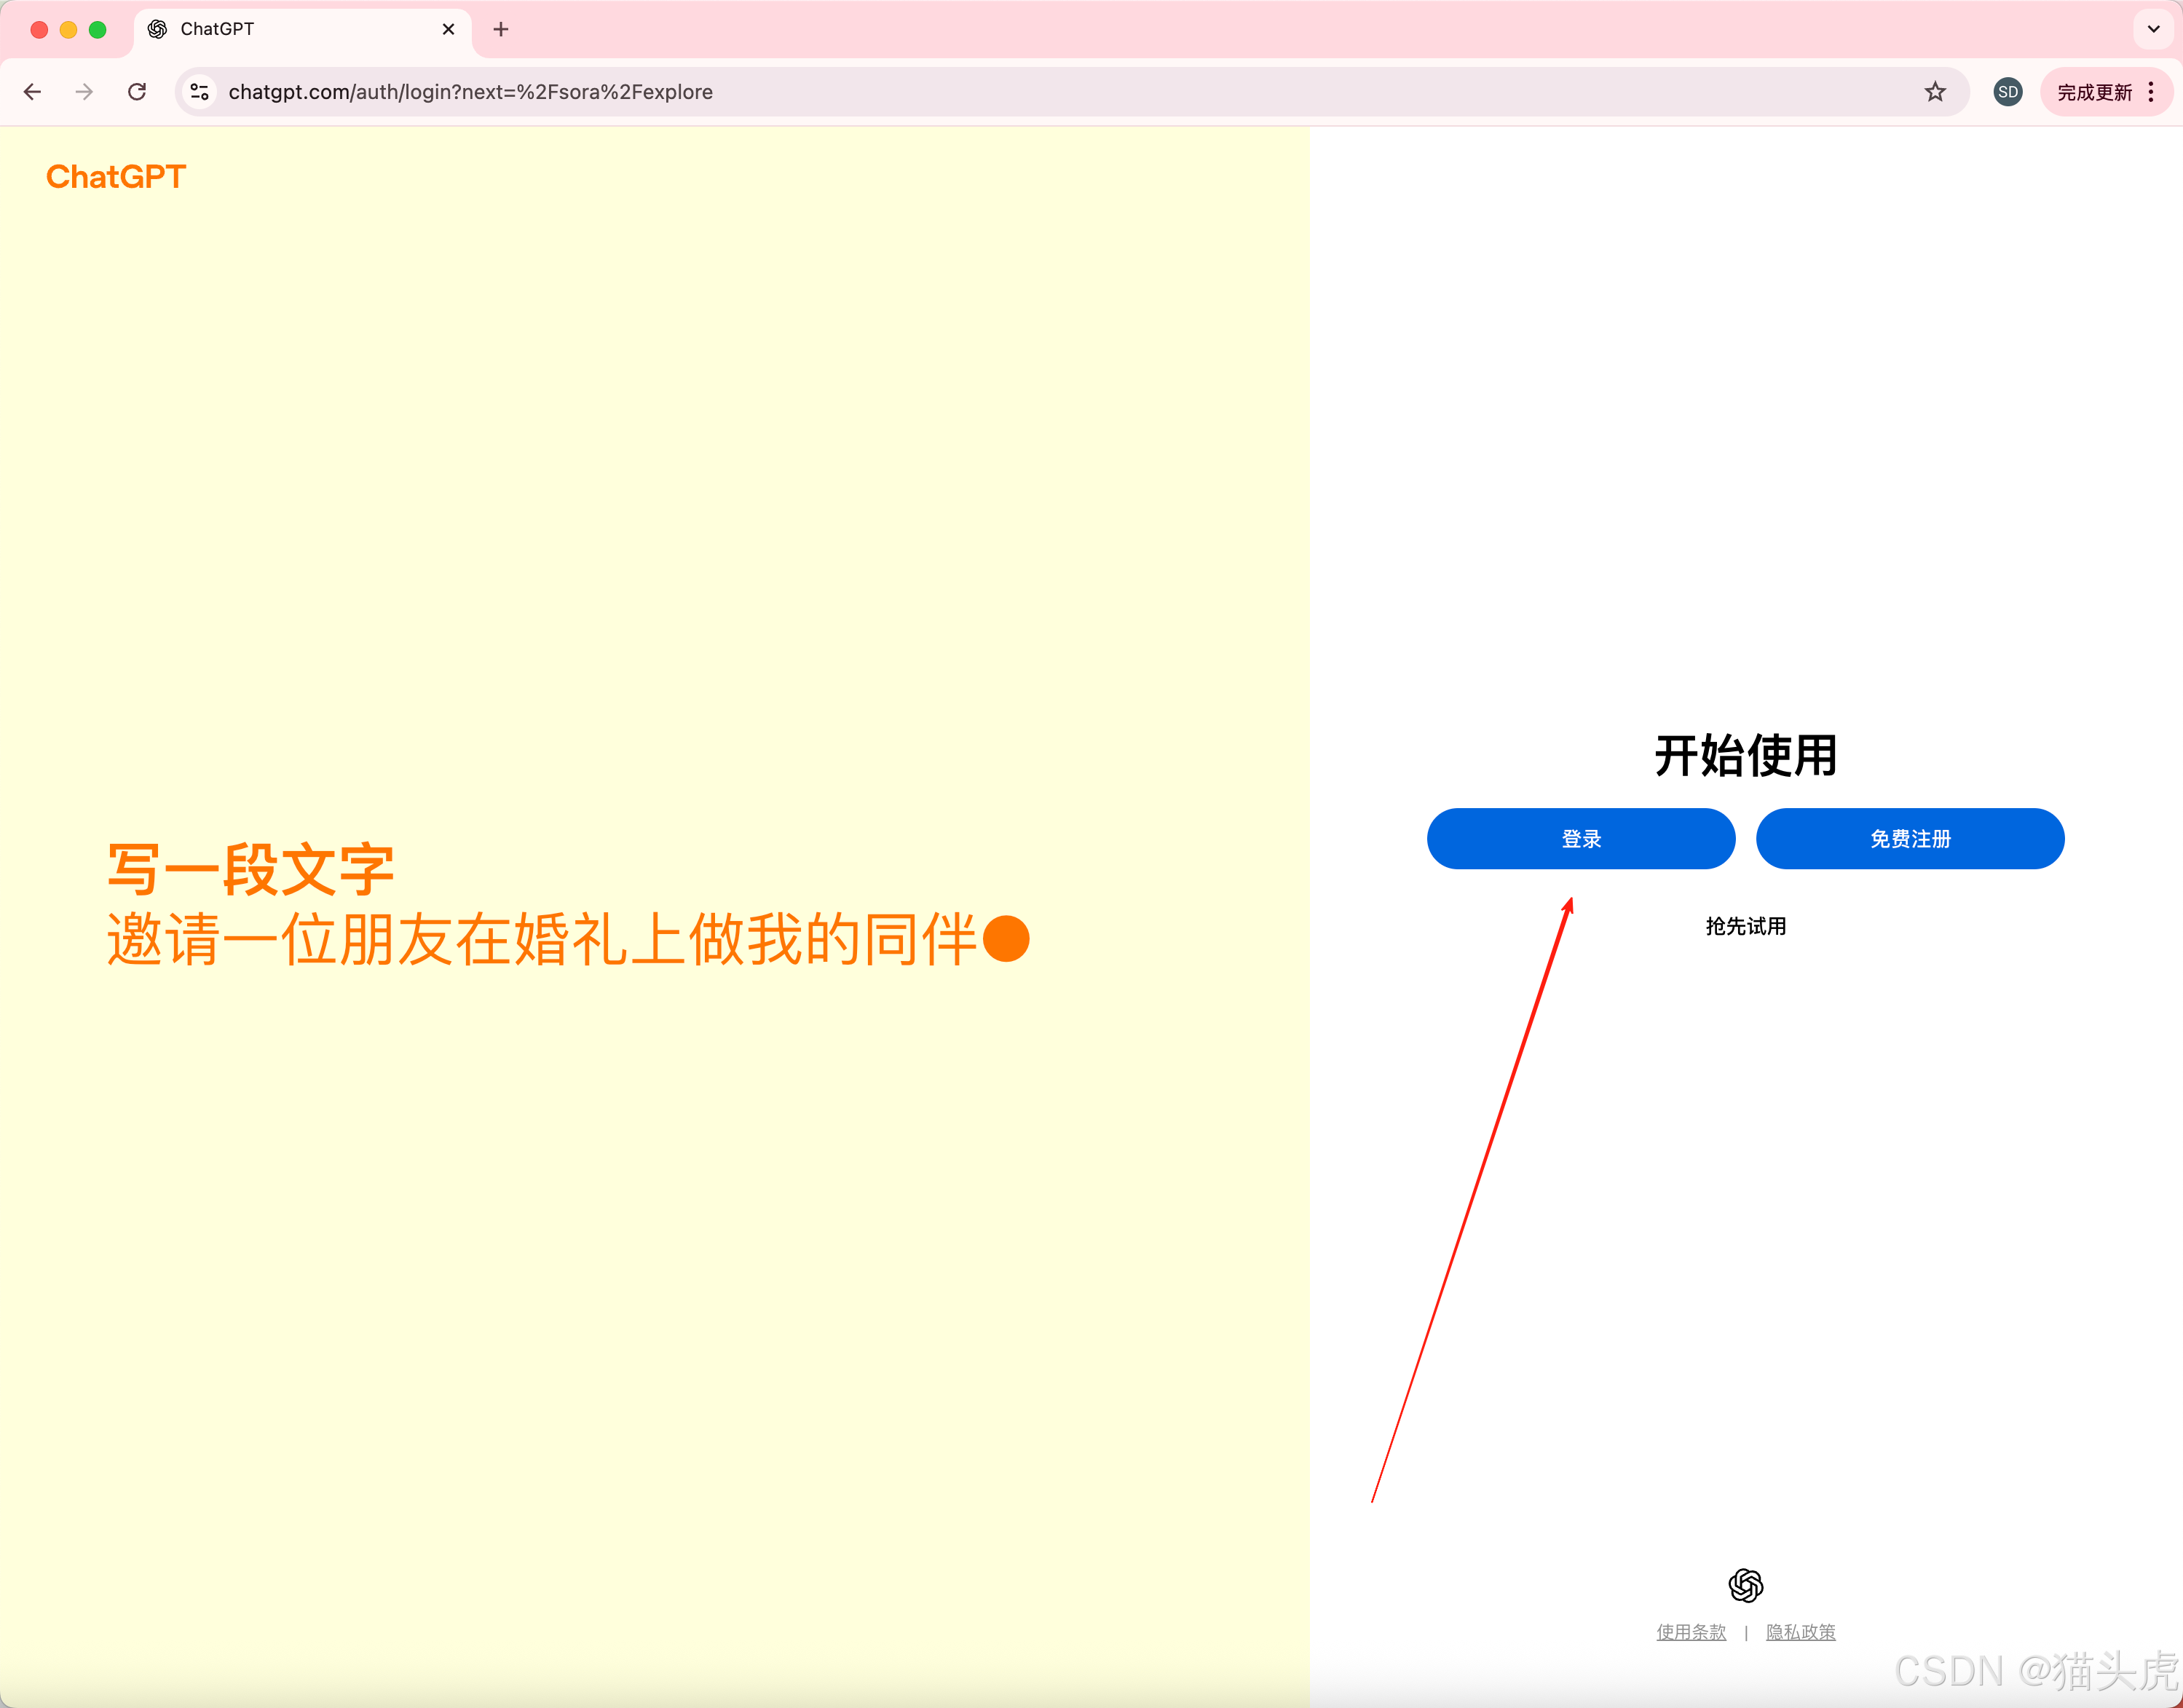Click the browser forward arrow
2183x1708 pixels.
[x=85, y=92]
